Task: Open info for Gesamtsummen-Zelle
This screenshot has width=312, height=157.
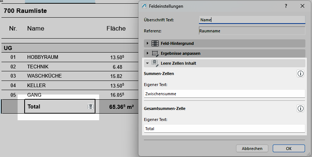Action: (300, 108)
